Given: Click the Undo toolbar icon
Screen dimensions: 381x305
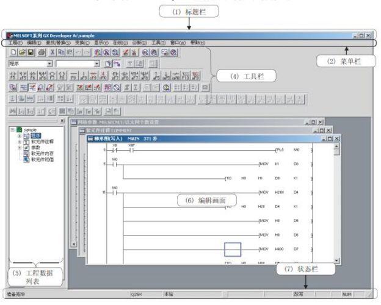Looking at the screenshot, I should coord(79,52).
